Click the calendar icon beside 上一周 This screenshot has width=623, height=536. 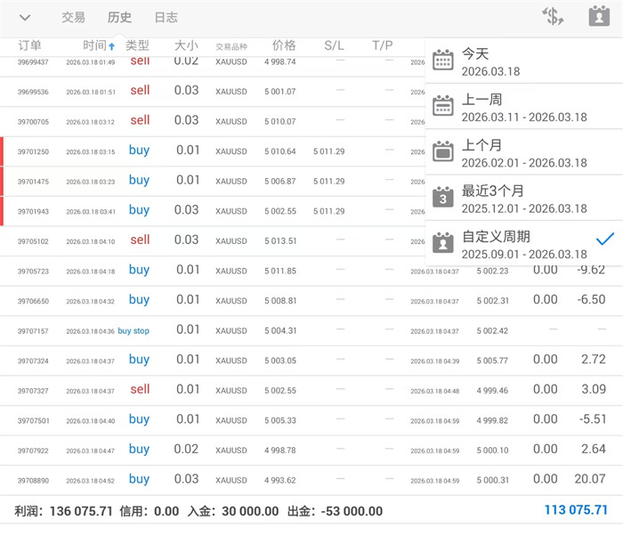442,106
